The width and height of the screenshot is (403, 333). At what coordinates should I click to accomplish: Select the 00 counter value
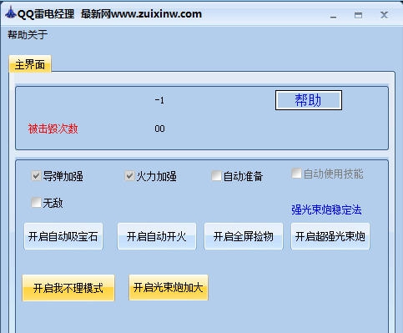pos(159,129)
